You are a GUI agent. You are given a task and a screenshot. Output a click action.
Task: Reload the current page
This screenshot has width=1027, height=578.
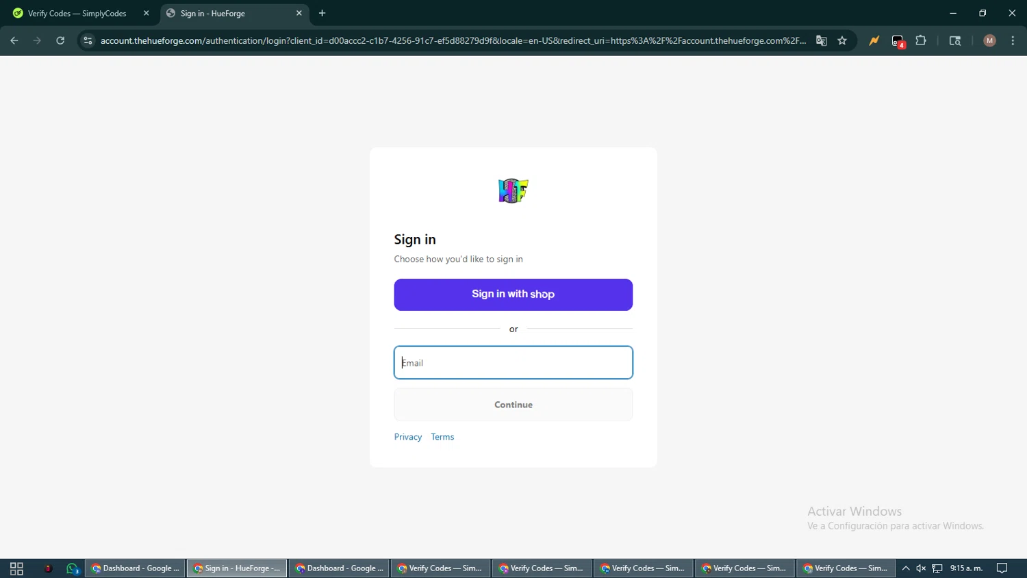pyautogui.click(x=60, y=40)
